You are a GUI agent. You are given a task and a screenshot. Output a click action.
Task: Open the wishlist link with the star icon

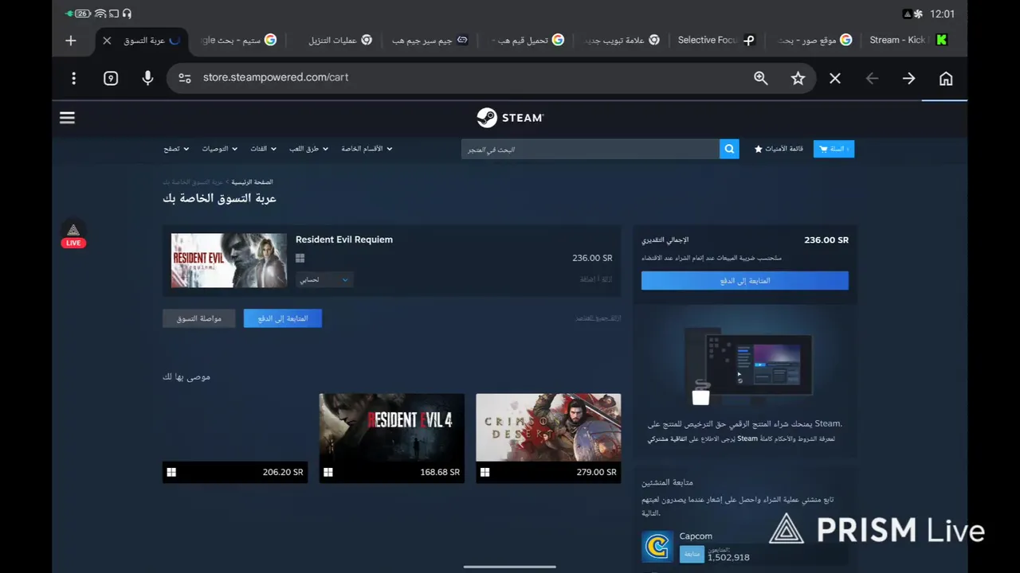point(779,149)
